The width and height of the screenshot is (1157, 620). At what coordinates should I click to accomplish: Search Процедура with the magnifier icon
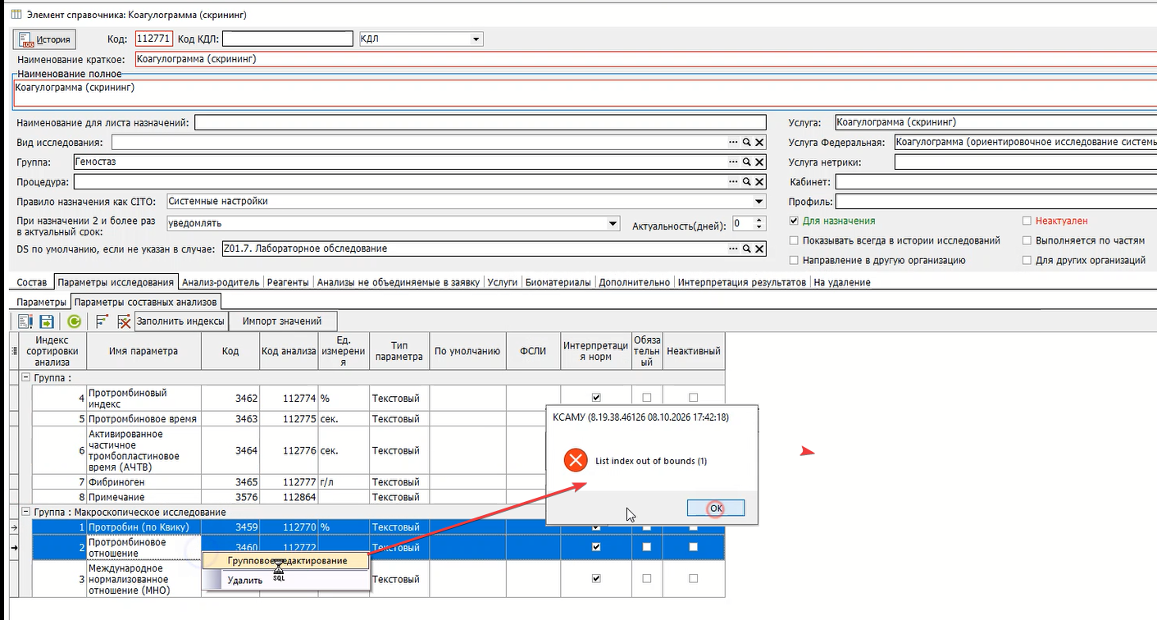pos(747,182)
